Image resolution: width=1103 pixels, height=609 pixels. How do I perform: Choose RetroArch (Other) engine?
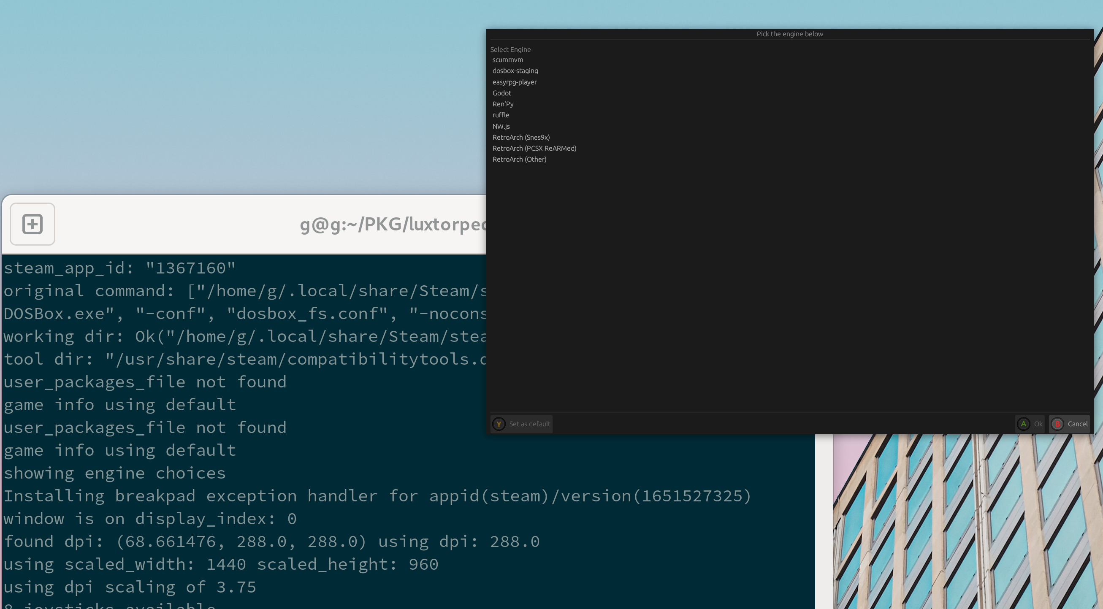[520, 159]
